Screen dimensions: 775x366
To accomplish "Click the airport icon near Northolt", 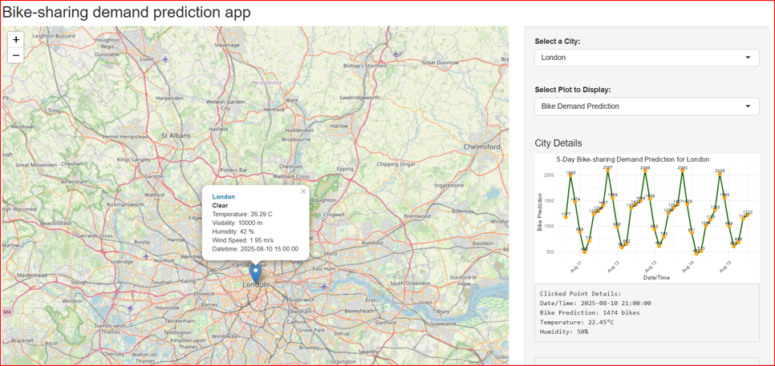I will tap(146, 256).
